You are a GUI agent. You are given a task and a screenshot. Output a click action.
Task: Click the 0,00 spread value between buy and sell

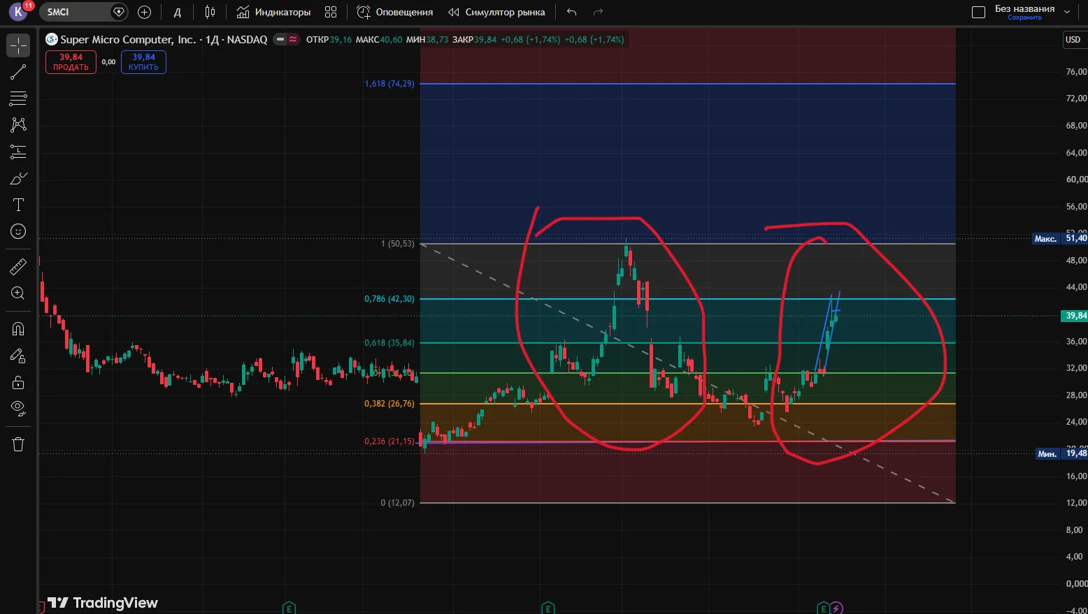[108, 62]
